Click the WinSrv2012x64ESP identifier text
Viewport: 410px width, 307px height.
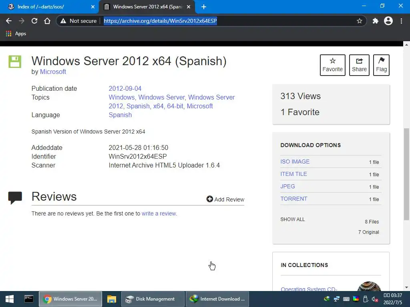[138, 156]
